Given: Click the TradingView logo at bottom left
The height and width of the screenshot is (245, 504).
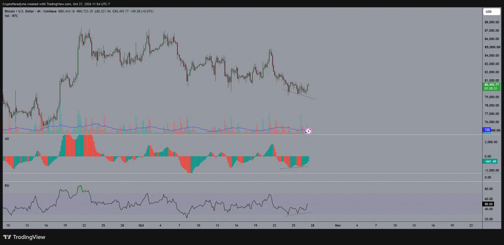Looking at the screenshot, I should pos(24,237).
